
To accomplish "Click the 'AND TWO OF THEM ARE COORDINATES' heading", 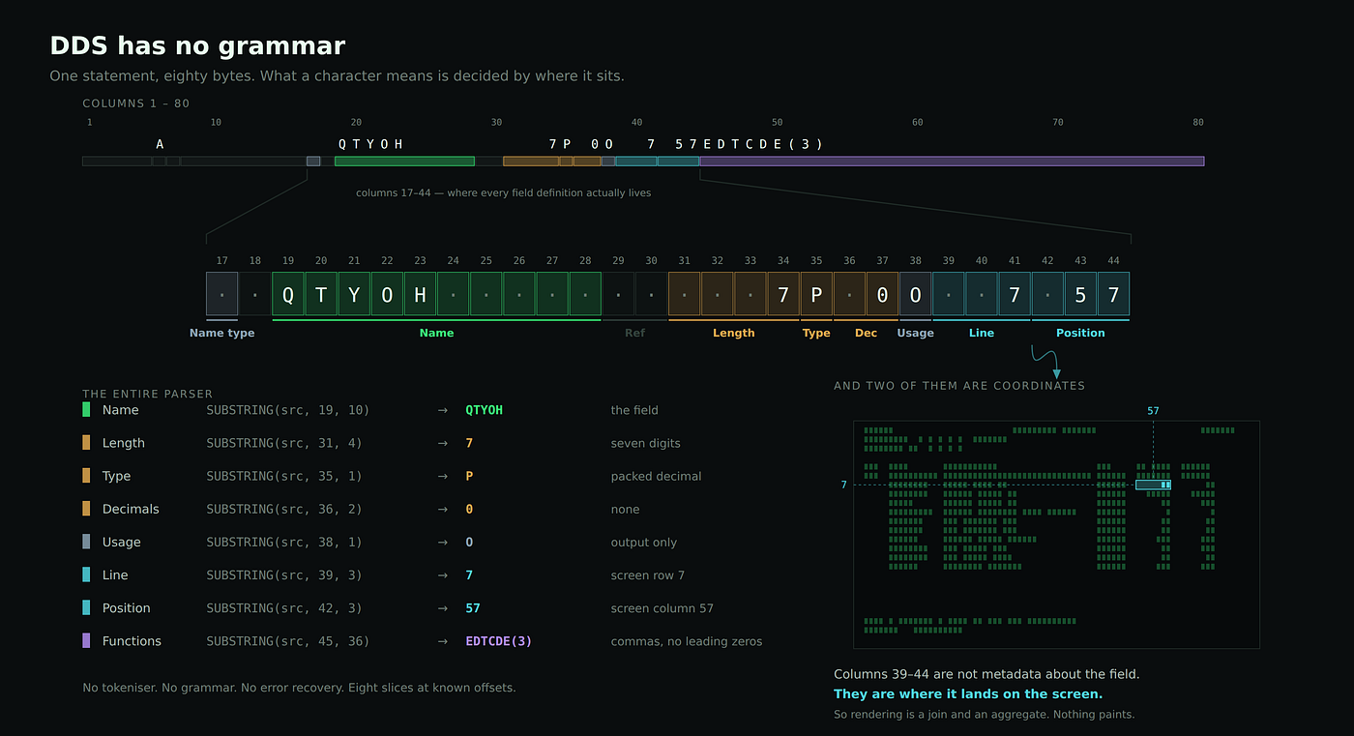I will click(959, 386).
